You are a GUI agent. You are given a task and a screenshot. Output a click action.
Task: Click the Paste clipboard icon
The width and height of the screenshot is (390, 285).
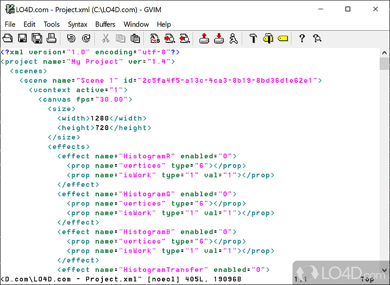tap(135, 38)
